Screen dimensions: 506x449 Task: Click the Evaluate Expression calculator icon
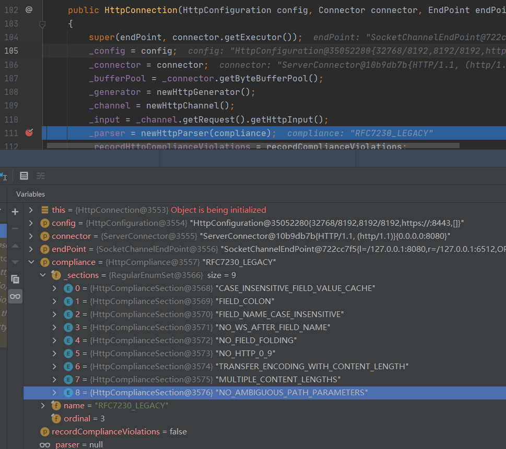(x=23, y=176)
